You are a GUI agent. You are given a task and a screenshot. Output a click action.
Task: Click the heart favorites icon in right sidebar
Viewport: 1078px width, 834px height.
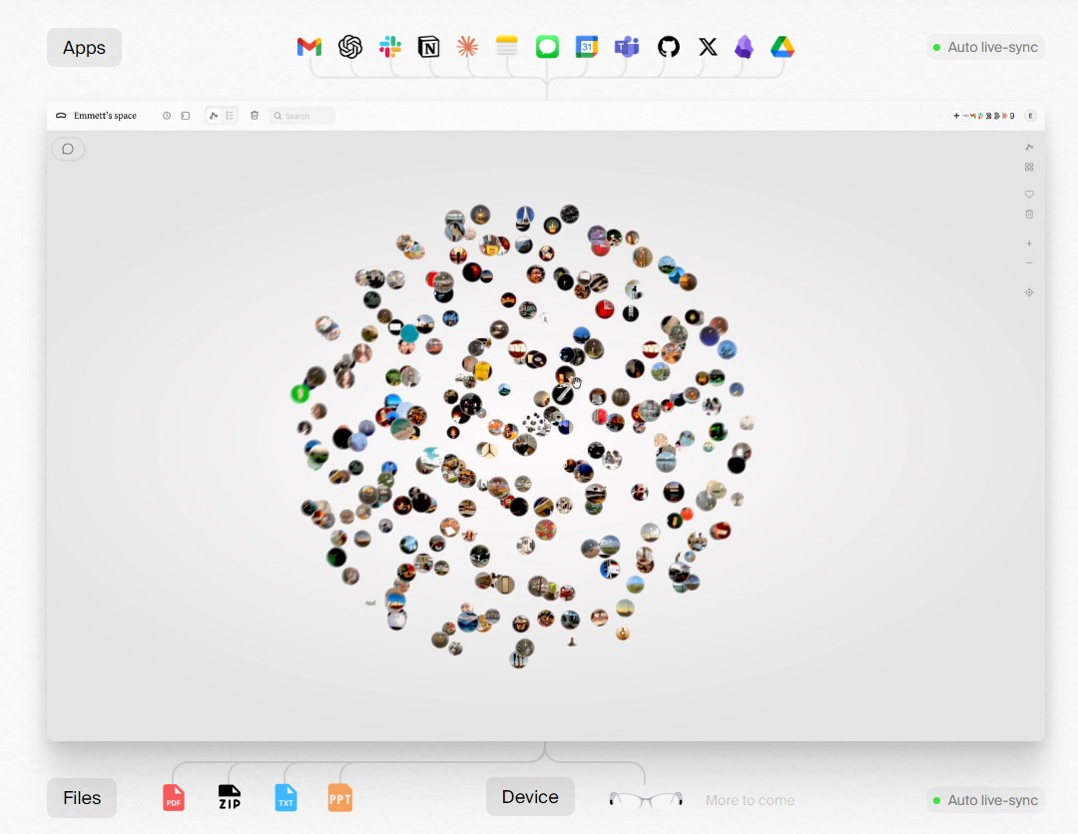[x=1029, y=195]
